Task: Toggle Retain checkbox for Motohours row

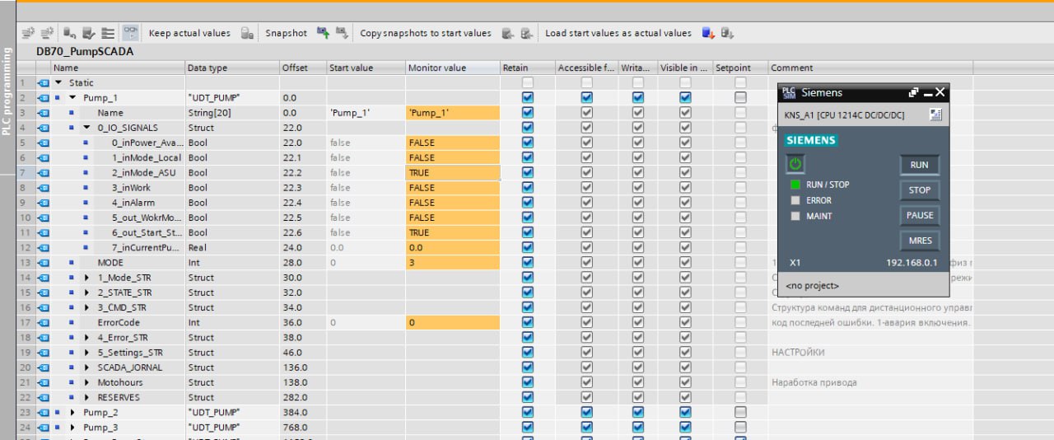Action: pyautogui.click(x=528, y=382)
